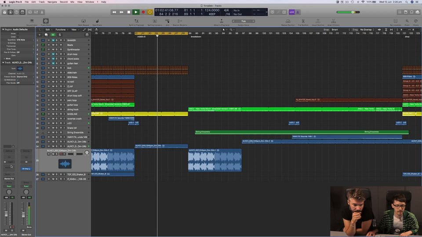Open Quick Help question mark icon
This screenshot has width=422, height=237.
pos(16,12)
